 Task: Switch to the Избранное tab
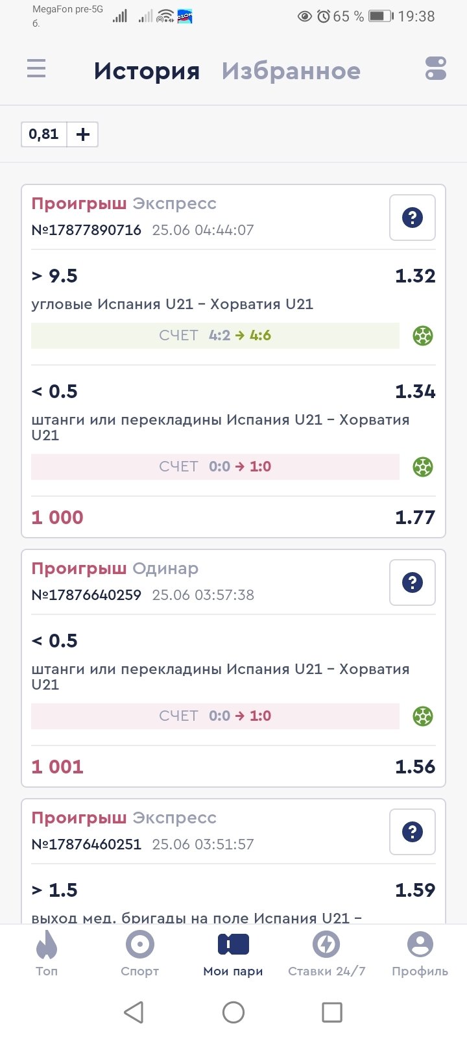click(x=291, y=71)
